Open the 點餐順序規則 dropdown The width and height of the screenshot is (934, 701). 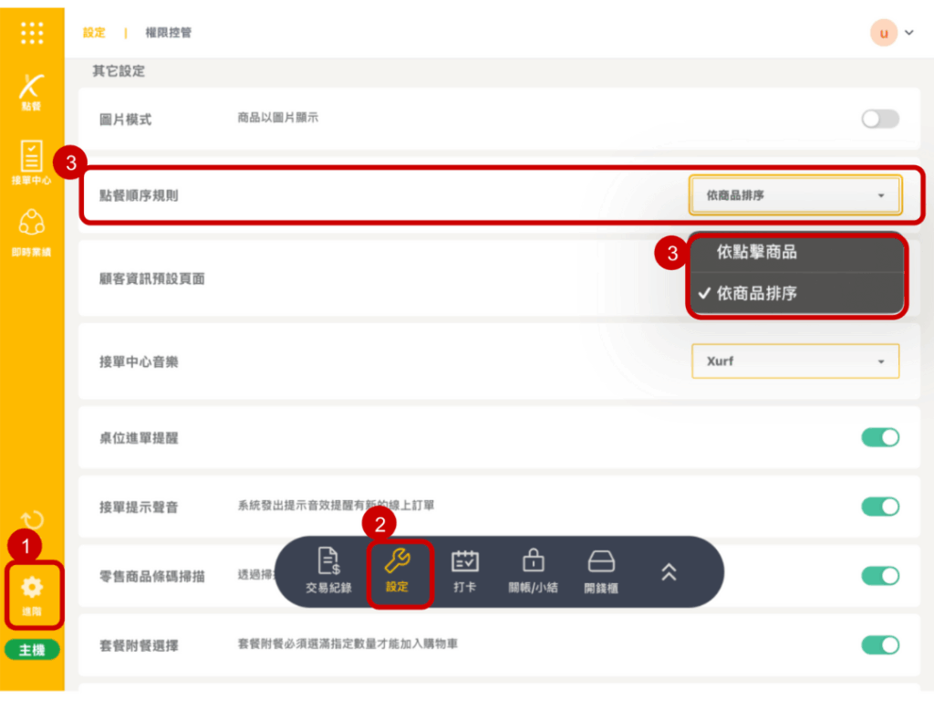(x=795, y=195)
